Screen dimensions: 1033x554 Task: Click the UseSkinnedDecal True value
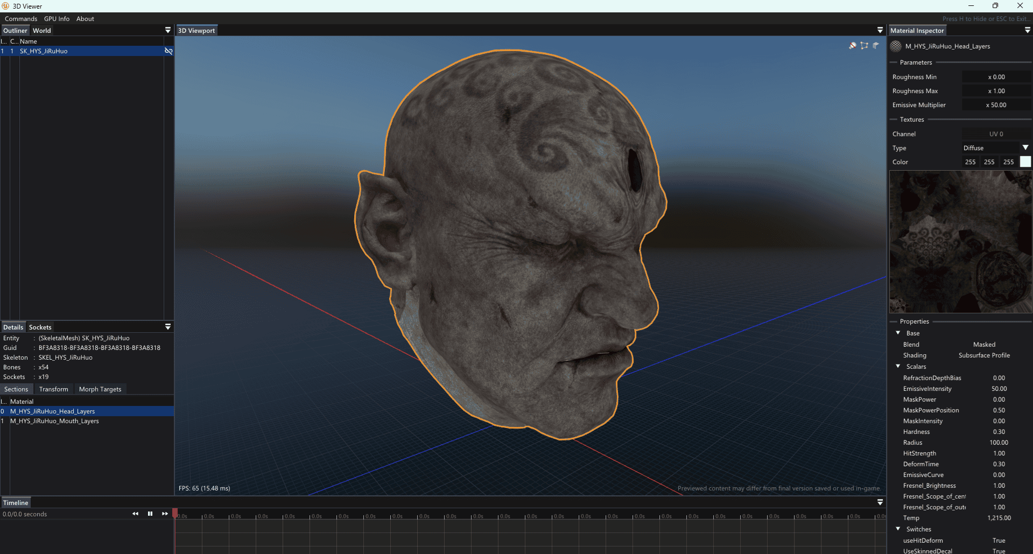pos(999,551)
